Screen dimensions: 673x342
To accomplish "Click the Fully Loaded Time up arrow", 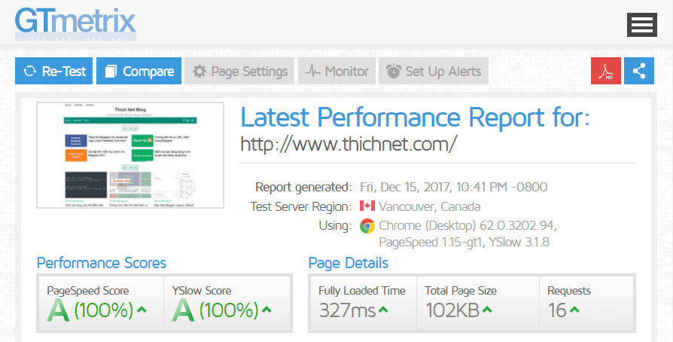I will 383,309.
